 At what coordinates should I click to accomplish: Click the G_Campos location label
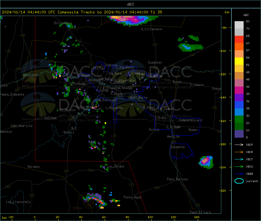point(197,85)
